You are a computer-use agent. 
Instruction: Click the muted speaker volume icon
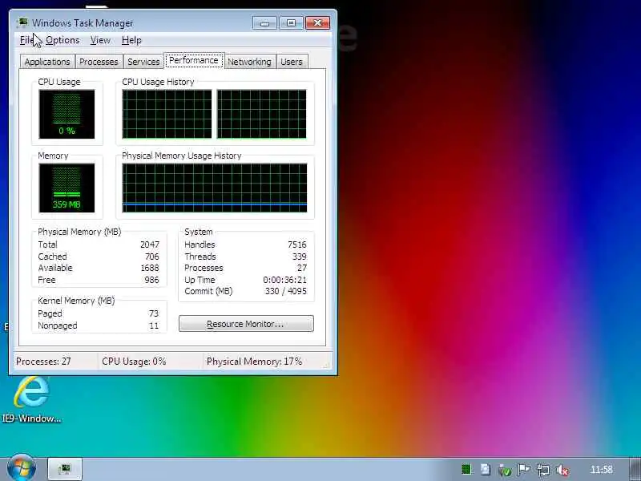(562, 470)
